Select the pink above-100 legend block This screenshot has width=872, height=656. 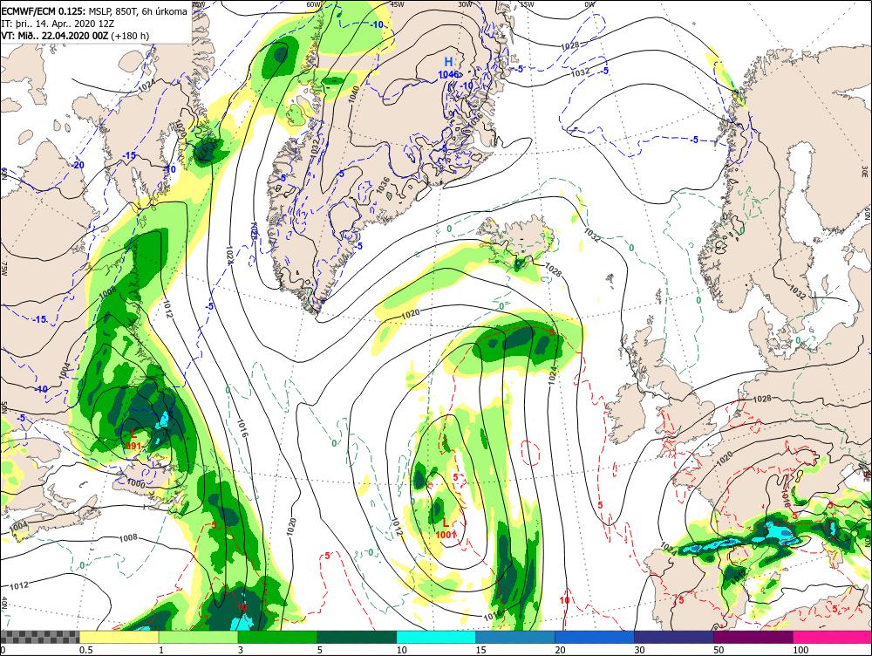click(x=832, y=637)
